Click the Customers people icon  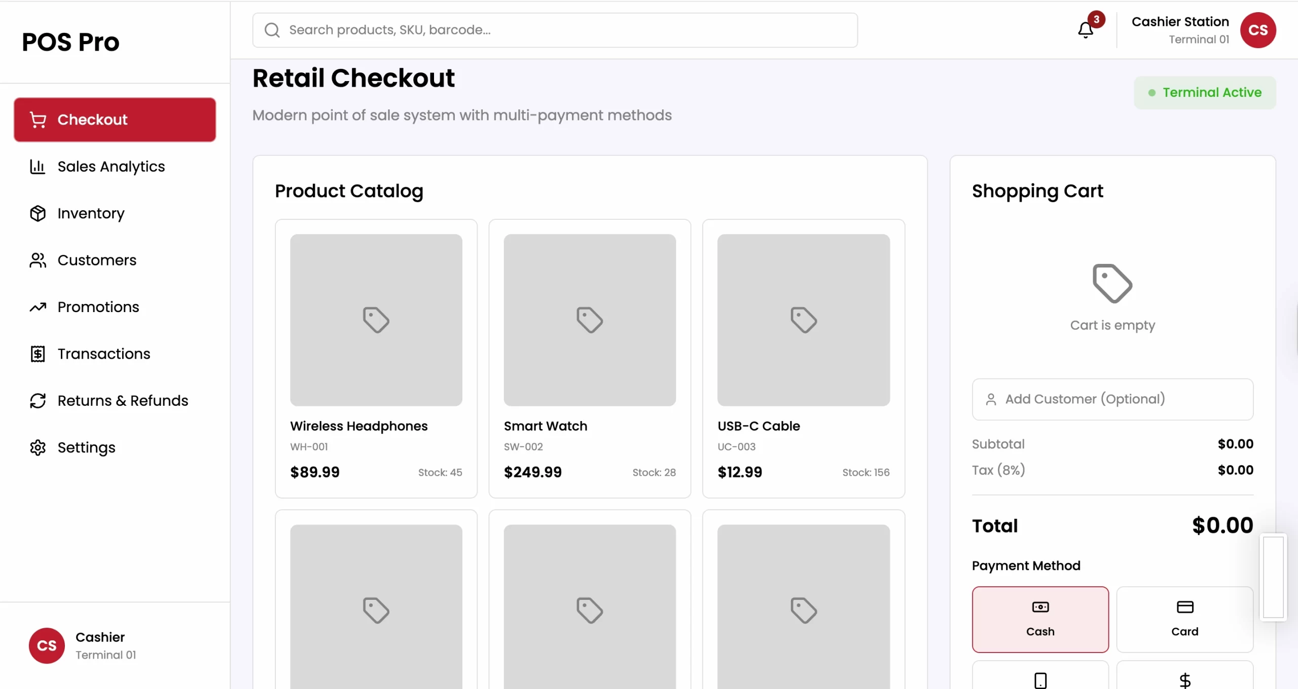38,260
